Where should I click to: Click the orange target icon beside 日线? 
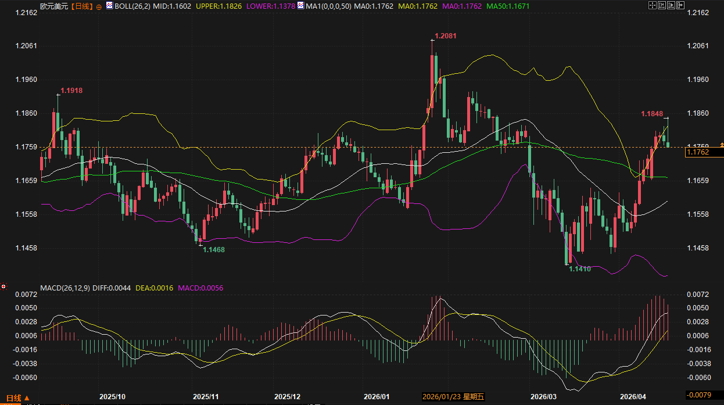click(x=98, y=6)
